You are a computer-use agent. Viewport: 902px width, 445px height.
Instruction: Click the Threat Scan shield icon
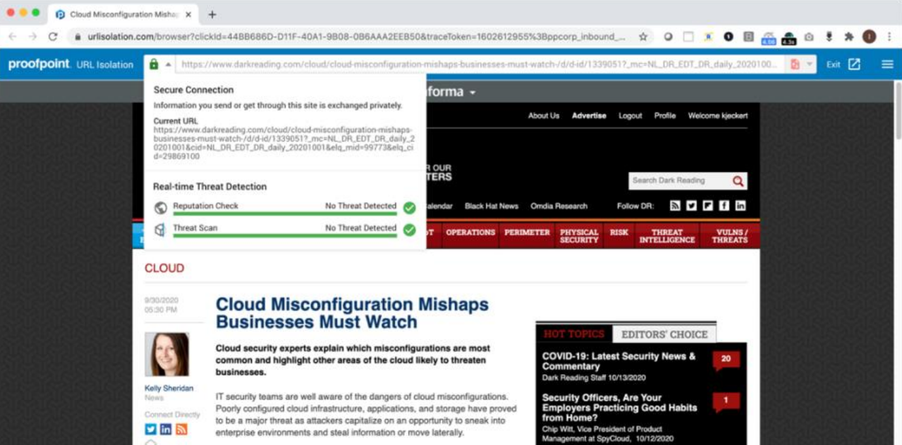[161, 229]
